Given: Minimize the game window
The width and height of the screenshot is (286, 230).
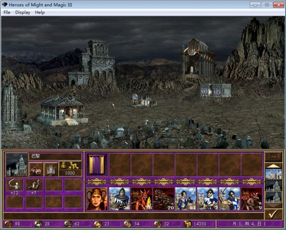Looking at the screenshot, I should click(255, 5).
